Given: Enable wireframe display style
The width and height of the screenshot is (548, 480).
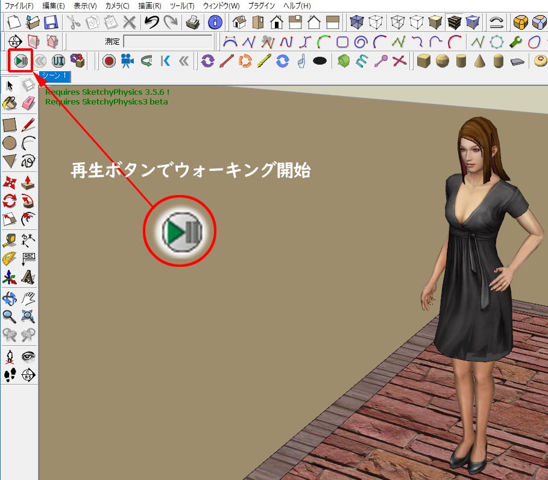Looking at the screenshot, I should (397, 23).
